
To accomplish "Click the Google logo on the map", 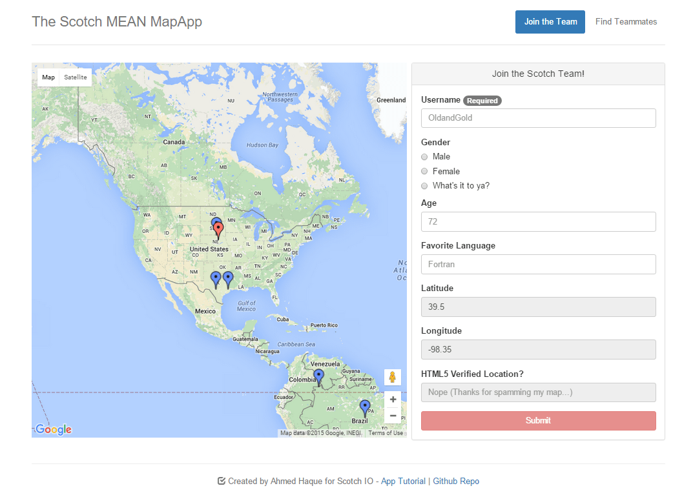I will pos(52,429).
